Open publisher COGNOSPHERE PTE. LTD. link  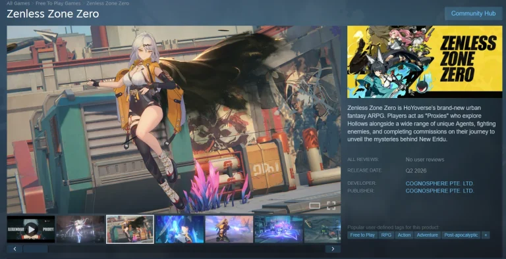(439, 191)
